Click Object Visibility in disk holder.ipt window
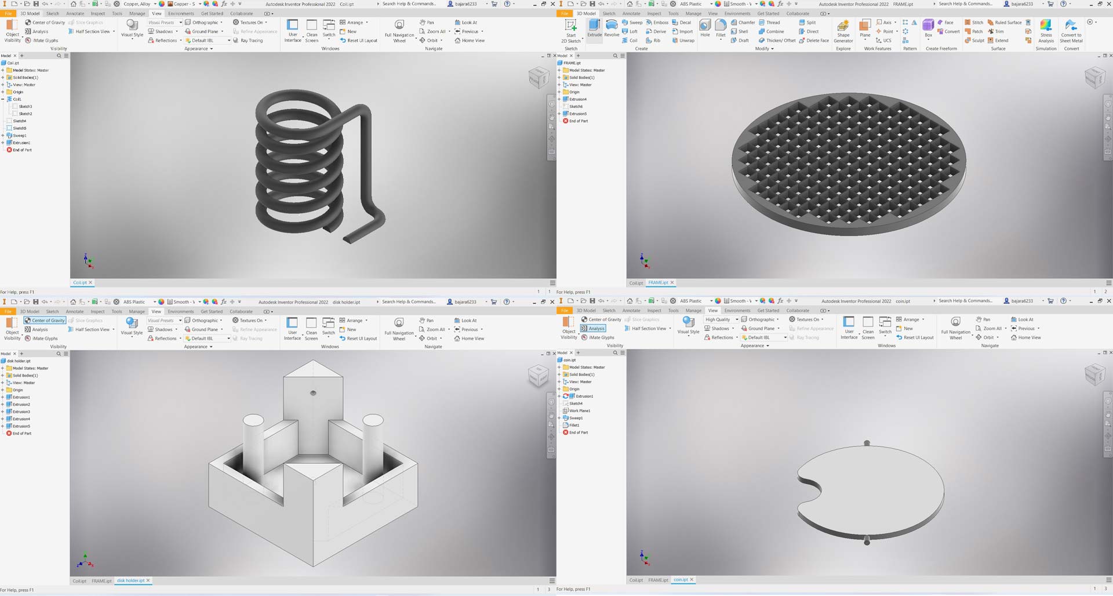1113x596 pixels. pos(12,329)
